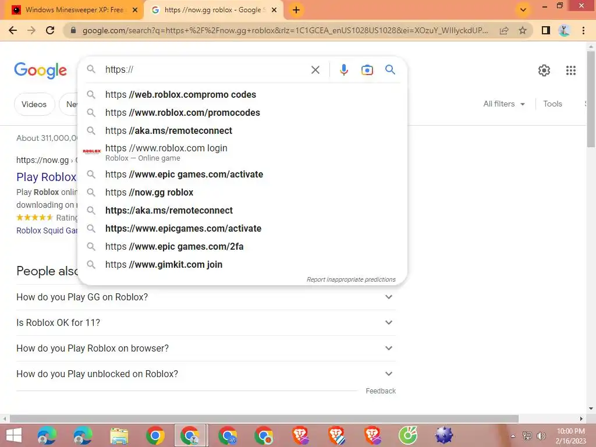Select suggestion now.gg roblox

click(x=242, y=192)
